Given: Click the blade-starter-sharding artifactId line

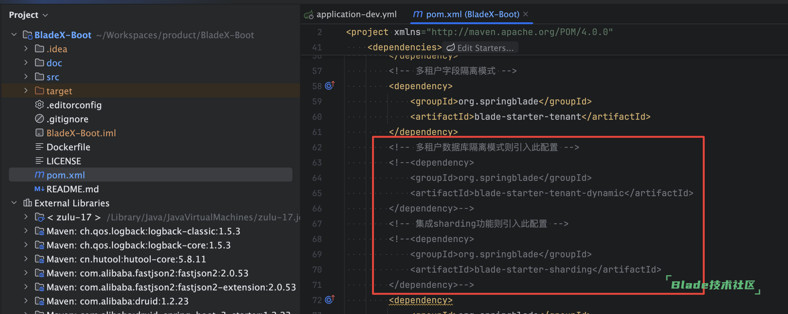Looking at the screenshot, I should (x=536, y=269).
